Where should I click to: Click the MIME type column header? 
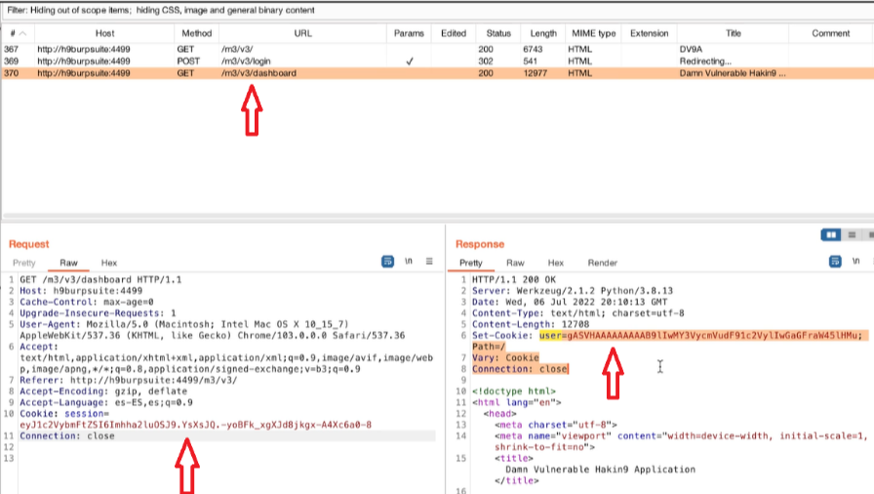click(594, 33)
